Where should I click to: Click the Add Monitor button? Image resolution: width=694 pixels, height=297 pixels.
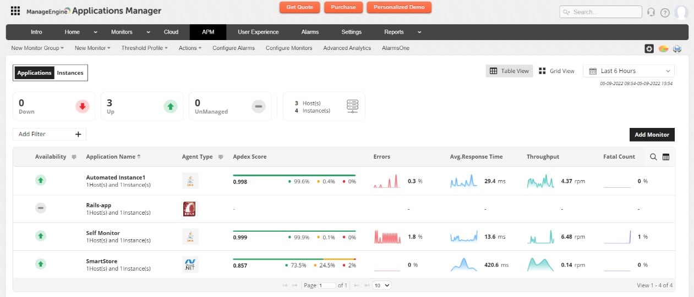tap(652, 135)
